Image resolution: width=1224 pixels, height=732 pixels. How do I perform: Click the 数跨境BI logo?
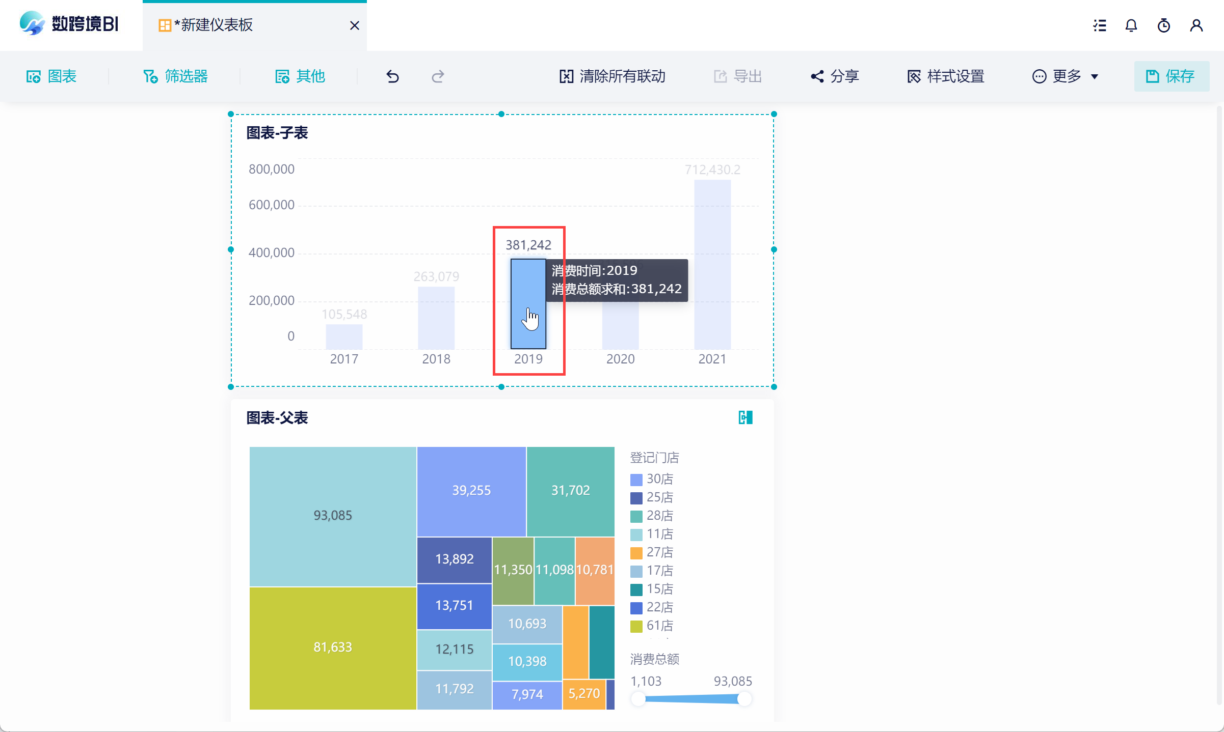point(69,24)
